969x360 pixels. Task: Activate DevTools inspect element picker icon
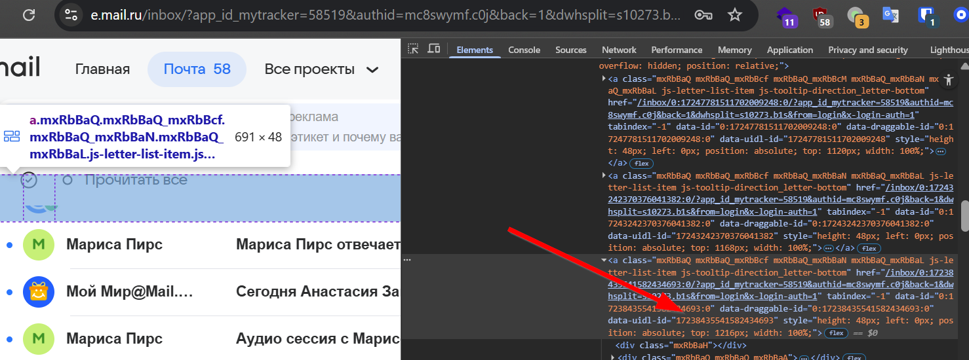[413, 49]
